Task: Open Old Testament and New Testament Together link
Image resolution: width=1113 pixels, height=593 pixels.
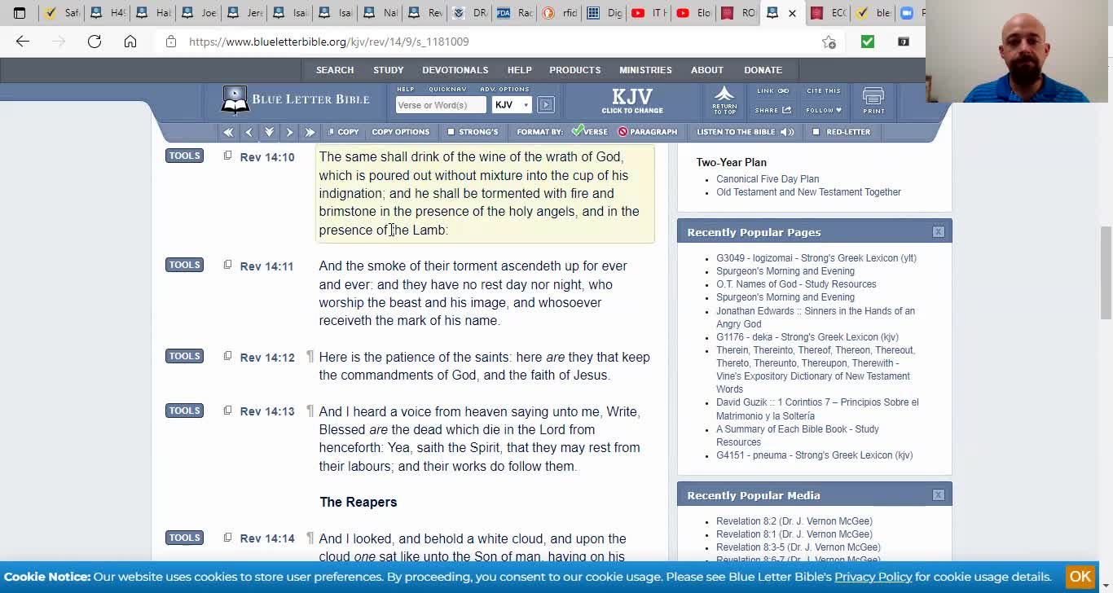Action: (808, 192)
